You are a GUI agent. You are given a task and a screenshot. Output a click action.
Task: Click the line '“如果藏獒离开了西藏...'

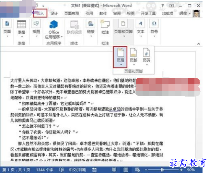coord(55,103)
